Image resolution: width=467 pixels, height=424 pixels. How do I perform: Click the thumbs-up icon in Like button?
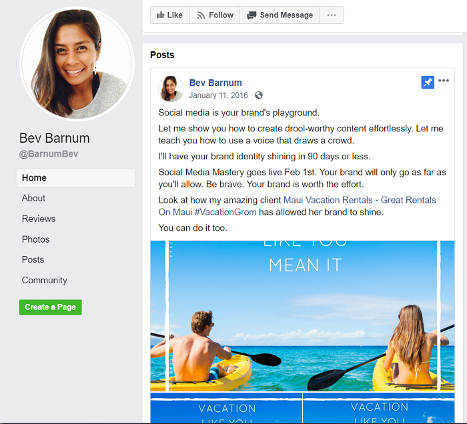coord(161,15)
